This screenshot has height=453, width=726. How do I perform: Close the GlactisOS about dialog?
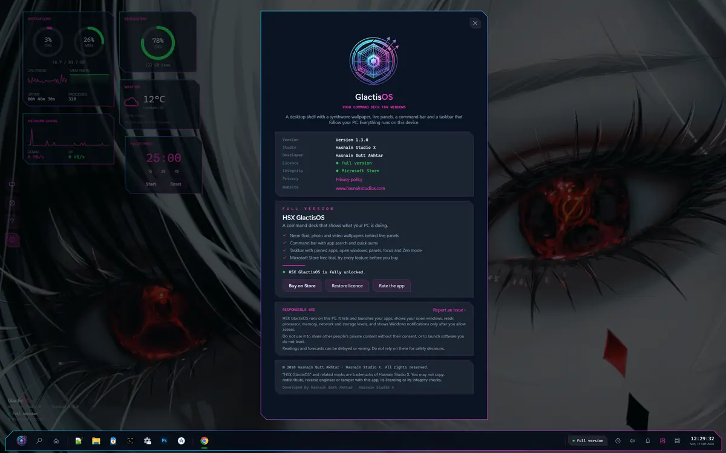point(475,23)
